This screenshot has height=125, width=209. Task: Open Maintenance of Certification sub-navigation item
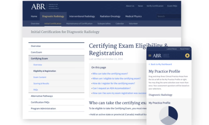tap(79, 24)
